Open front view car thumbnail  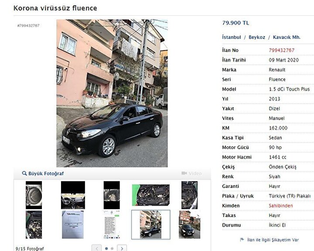tap(189, 224)
